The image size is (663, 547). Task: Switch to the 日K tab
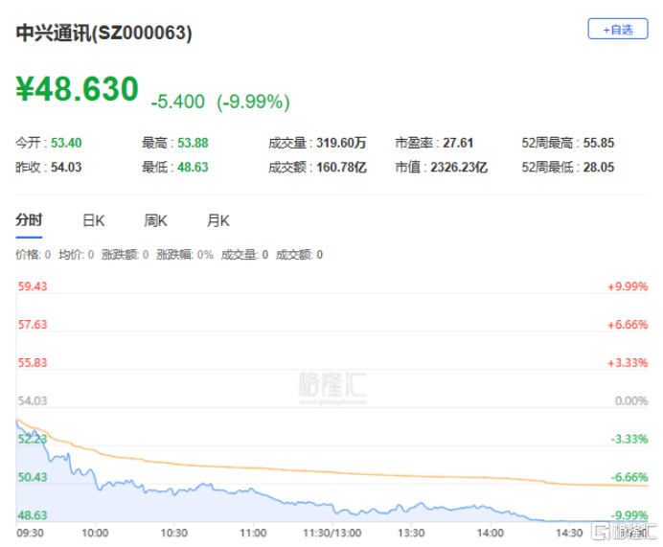point(94,220)
